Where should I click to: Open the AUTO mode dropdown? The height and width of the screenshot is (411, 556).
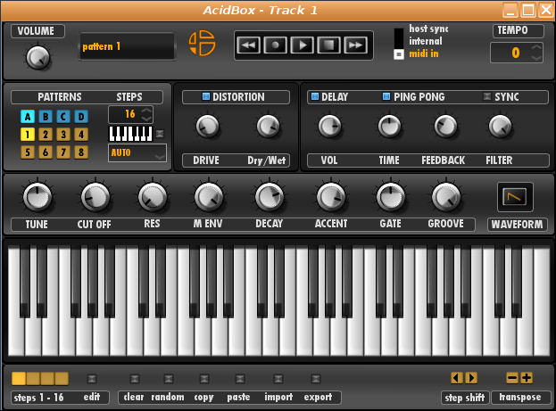[137, 152]
